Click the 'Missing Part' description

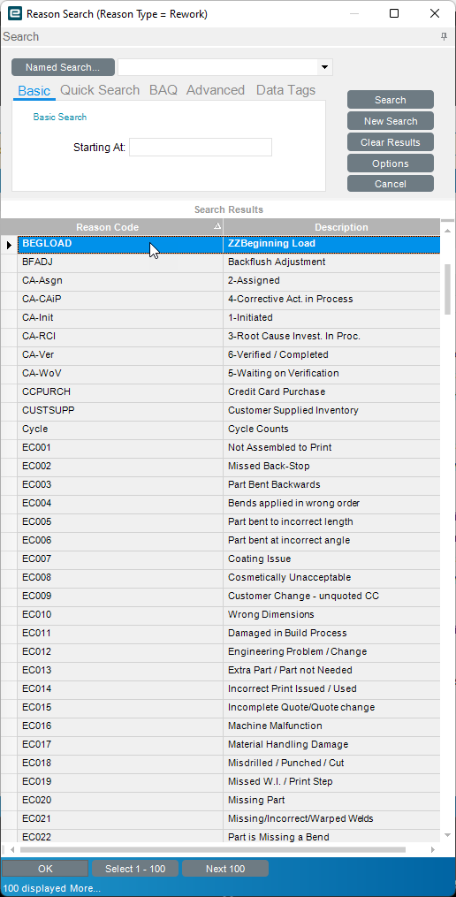point(256,801)
